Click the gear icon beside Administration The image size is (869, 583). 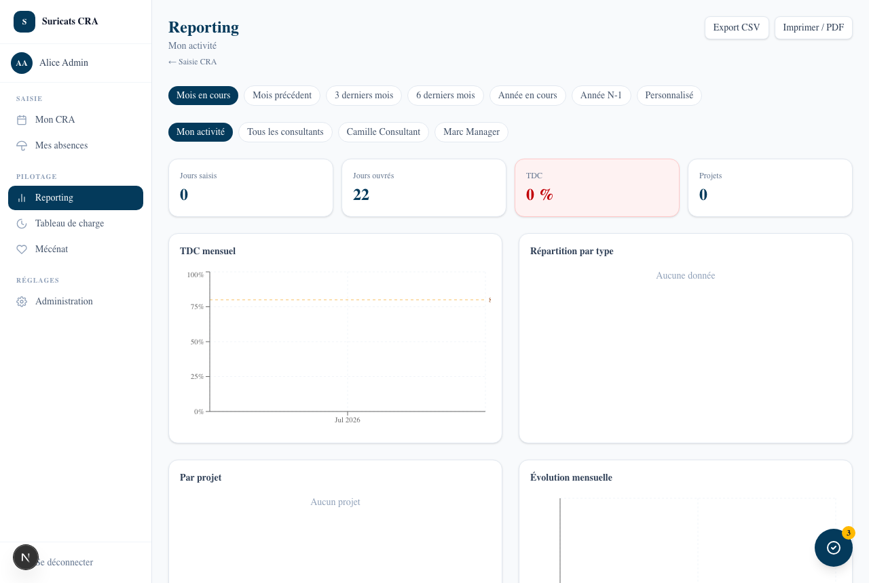(x=22, y=302)
